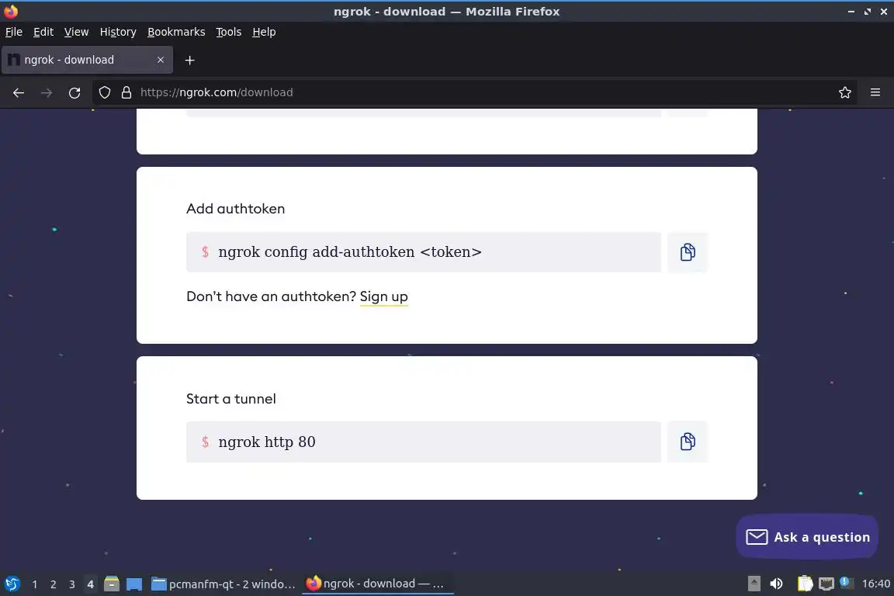Switch to virtual desktop 1
Screen dimensions: 894x596
tap(35, 584)
